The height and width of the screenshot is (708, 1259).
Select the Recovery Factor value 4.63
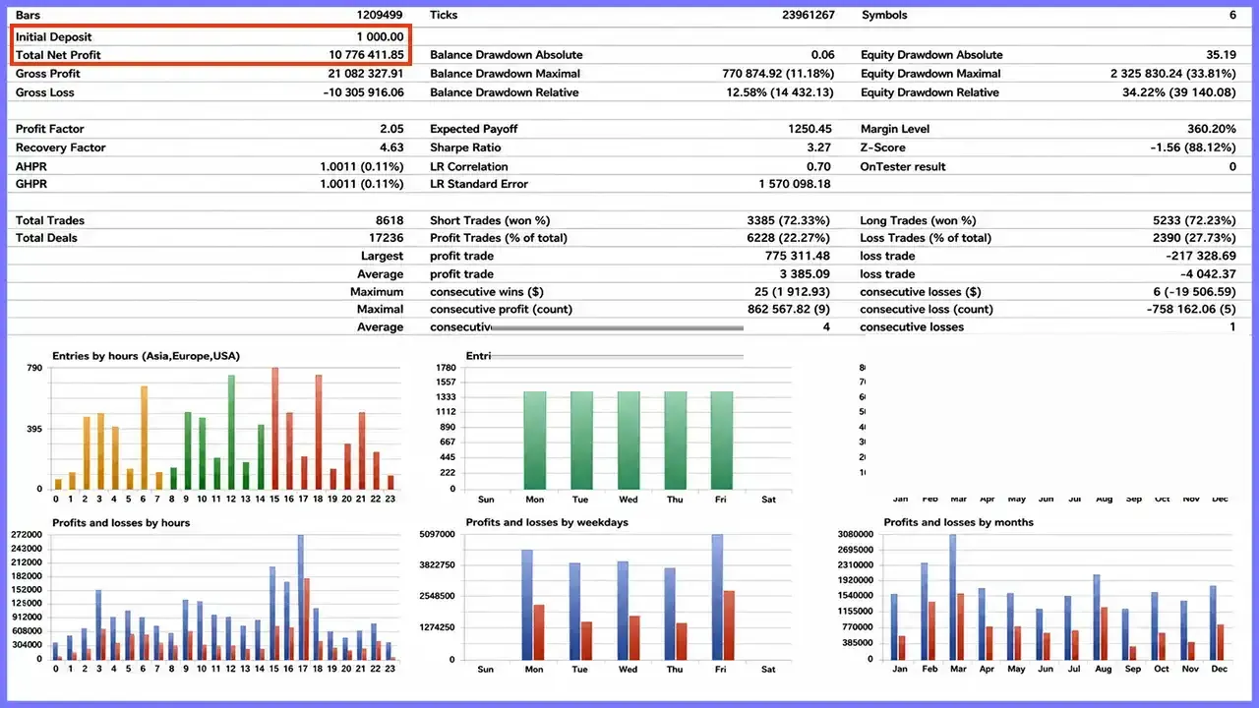[x=391, y=147]
